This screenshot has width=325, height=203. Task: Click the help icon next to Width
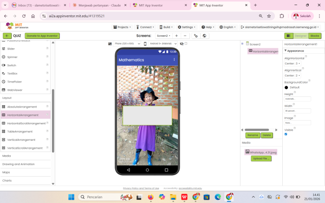click(x=293, y=104)
